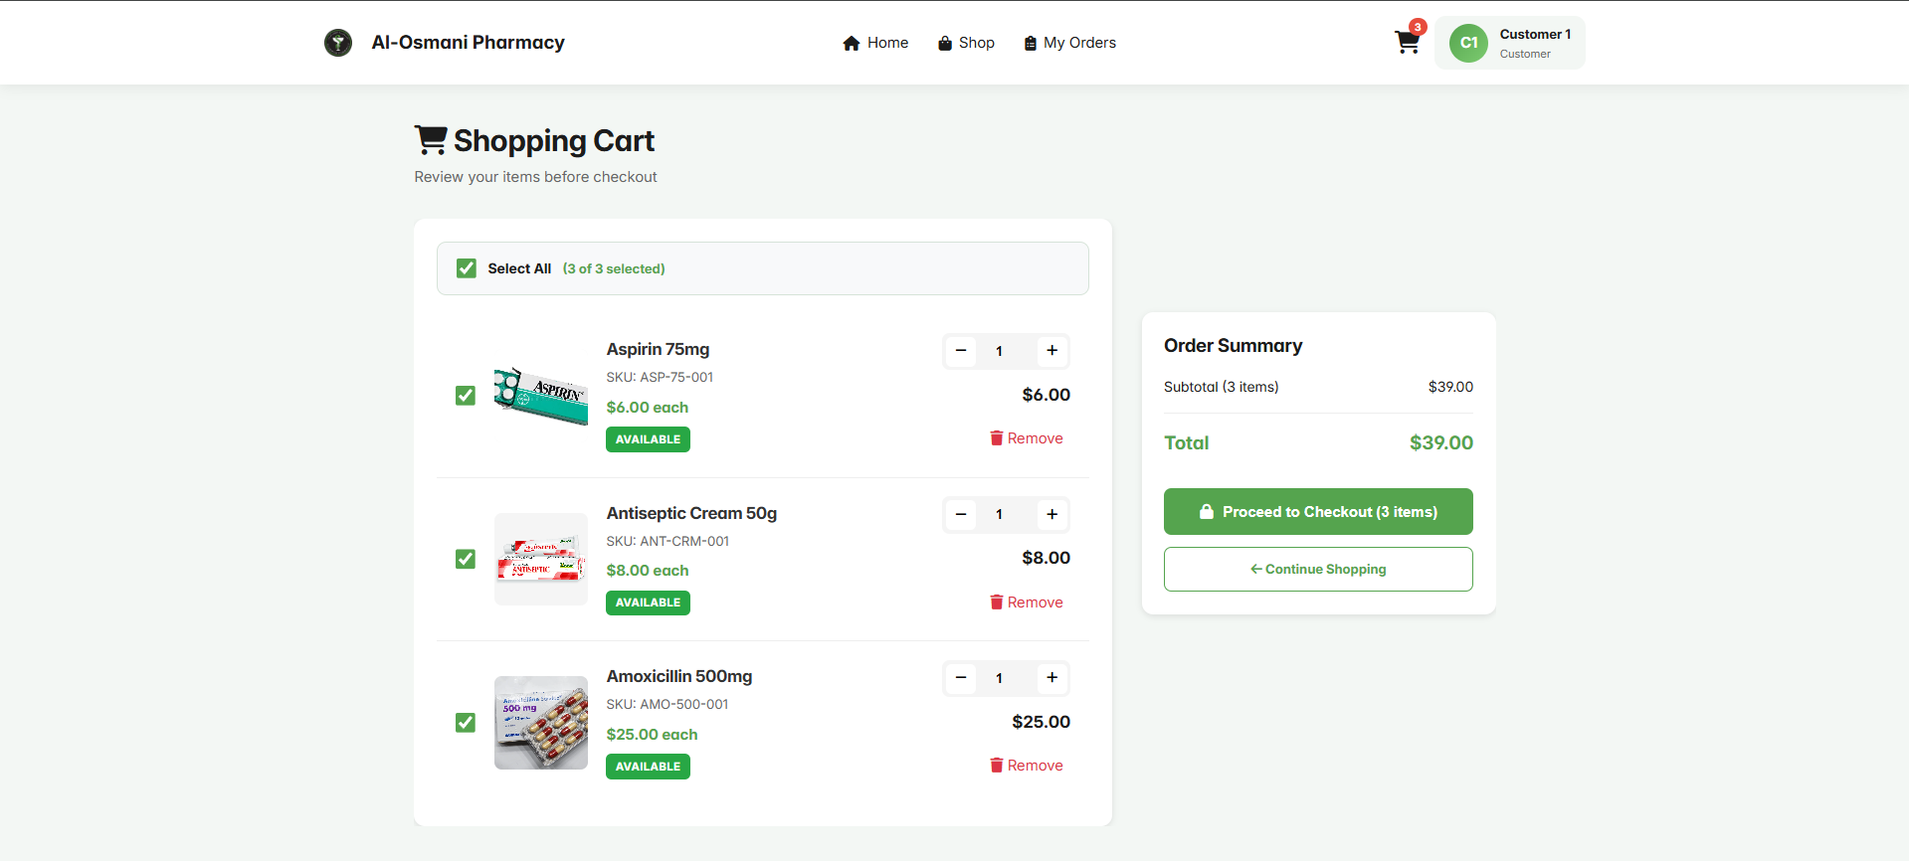Image resolution: width=1909 pixels, height=861 pixels.
Task: Go to the Home page
Action: (875, 43)
